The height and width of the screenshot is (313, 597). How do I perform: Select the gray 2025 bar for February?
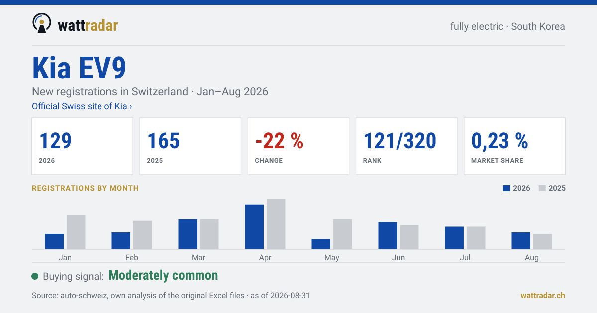pyautogui.click(x=143, y=235)
